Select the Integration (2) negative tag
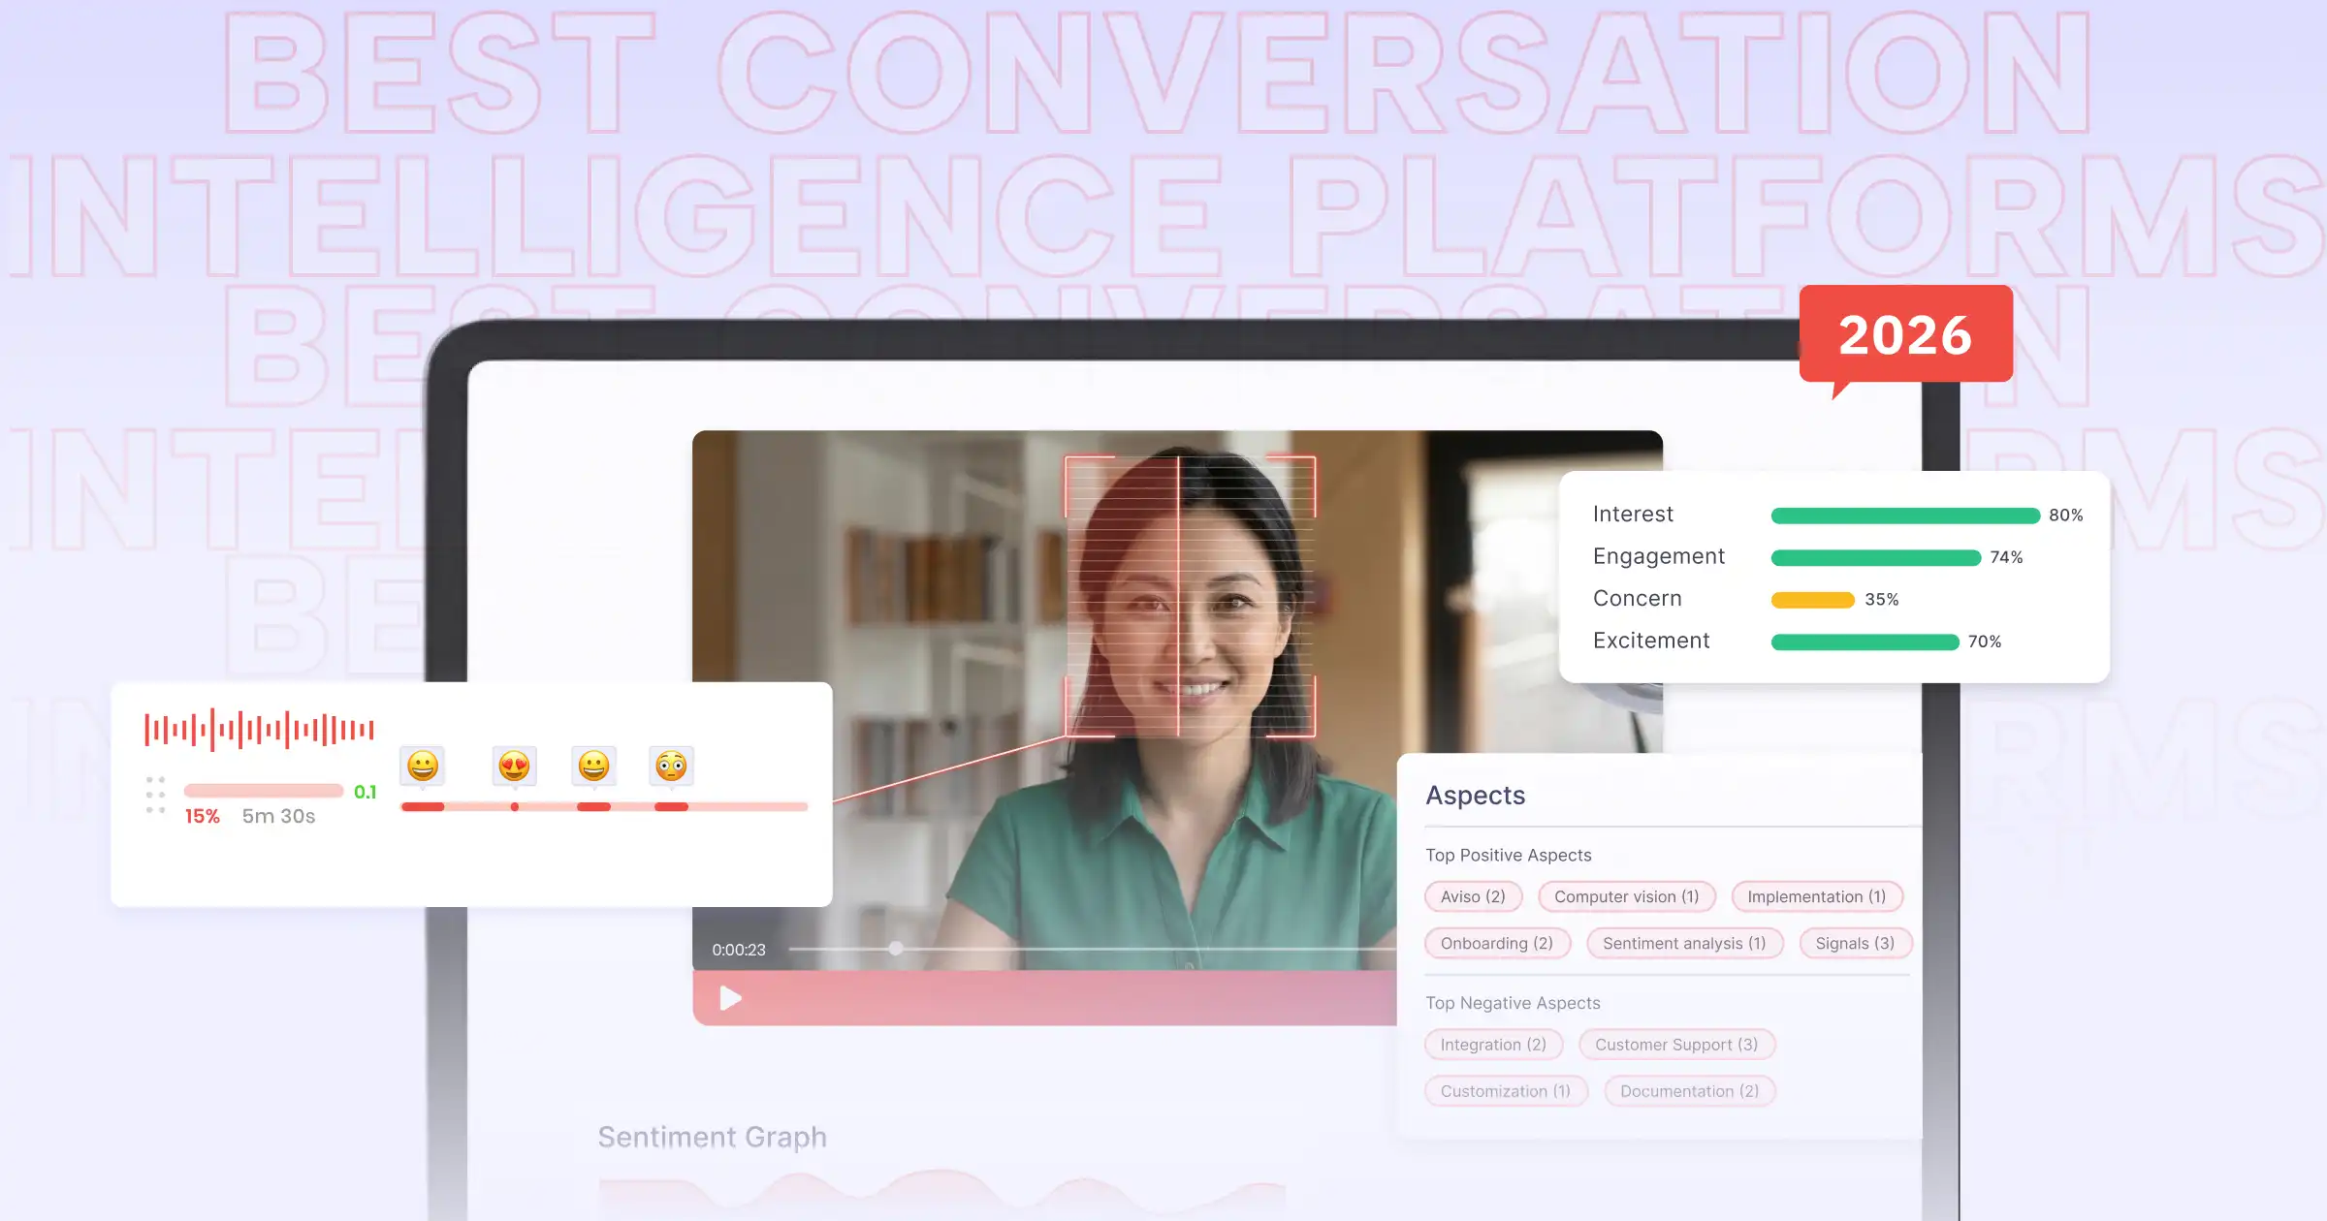 click(x=1493, y=1045)
